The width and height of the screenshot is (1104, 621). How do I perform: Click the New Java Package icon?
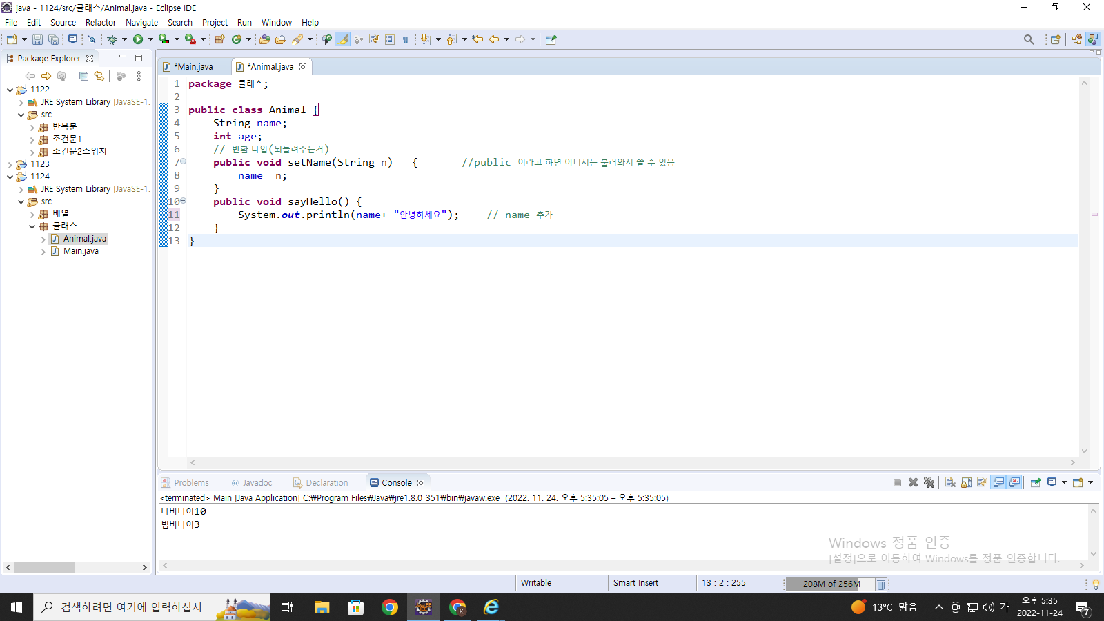219,39
